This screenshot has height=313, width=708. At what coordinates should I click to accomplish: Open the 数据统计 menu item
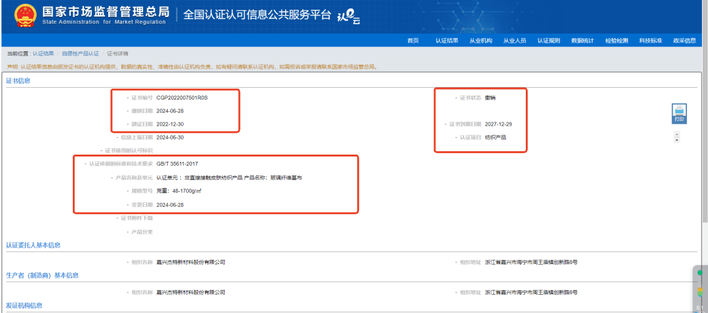(582, 41)
